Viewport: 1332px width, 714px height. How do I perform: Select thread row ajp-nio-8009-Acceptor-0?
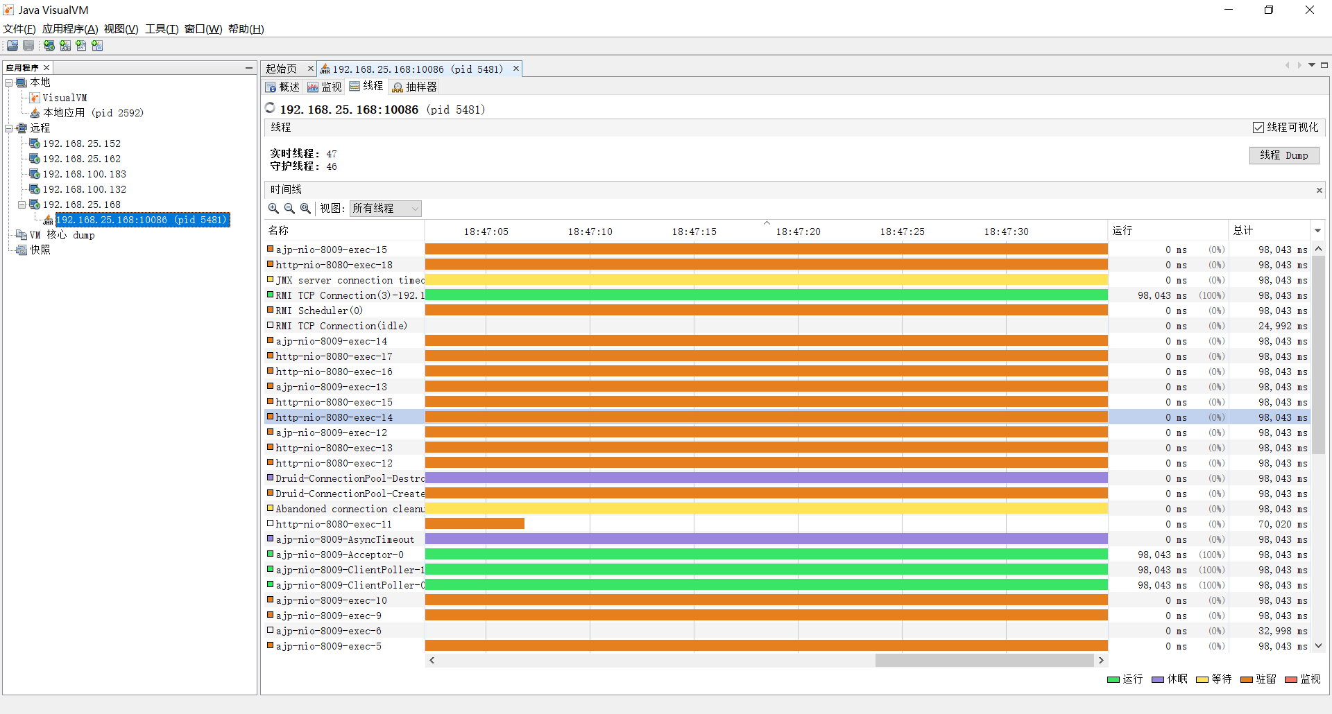pos(787,555)
